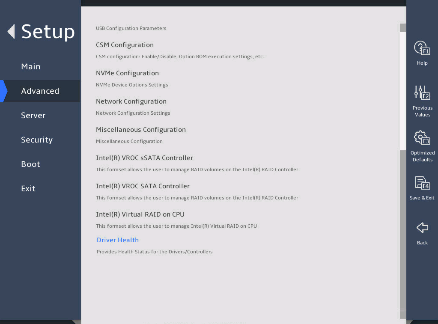
Task: Click 'manage Intel(R) Virtual RAID on CPU' description
Action: pyautogui.click(x=214, y=226)
